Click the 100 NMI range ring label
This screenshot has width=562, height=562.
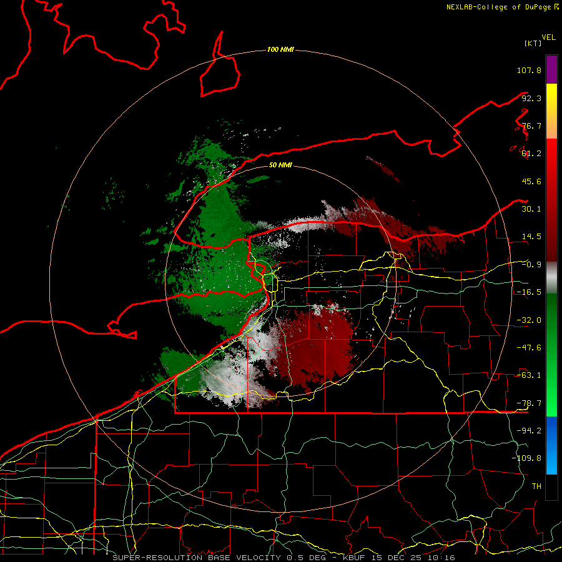tap(280, 49)
